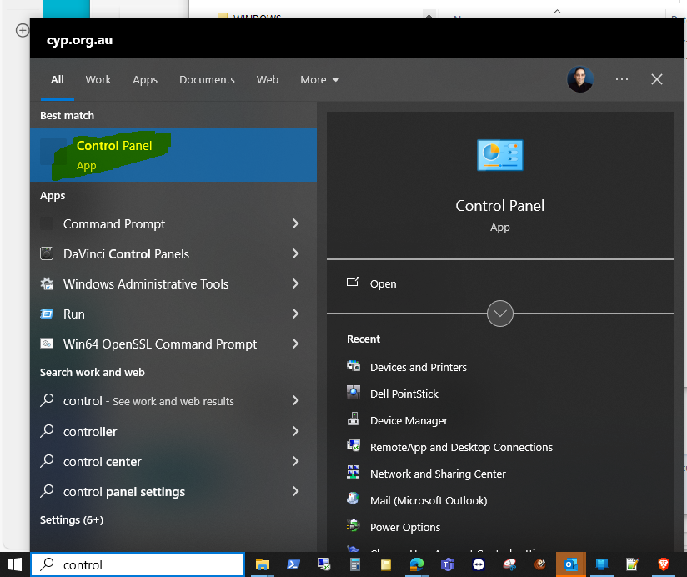
Task: Open recent Network and Sharing Center
Action: pyautogui.click(x=438, y=474)
